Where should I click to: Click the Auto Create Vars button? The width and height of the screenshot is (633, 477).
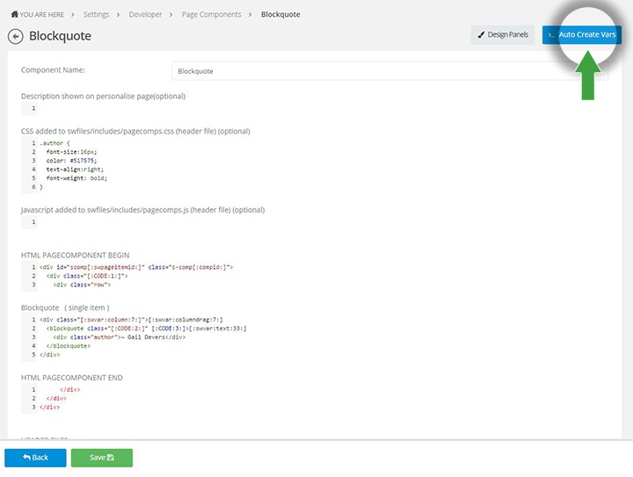(582, 34)
